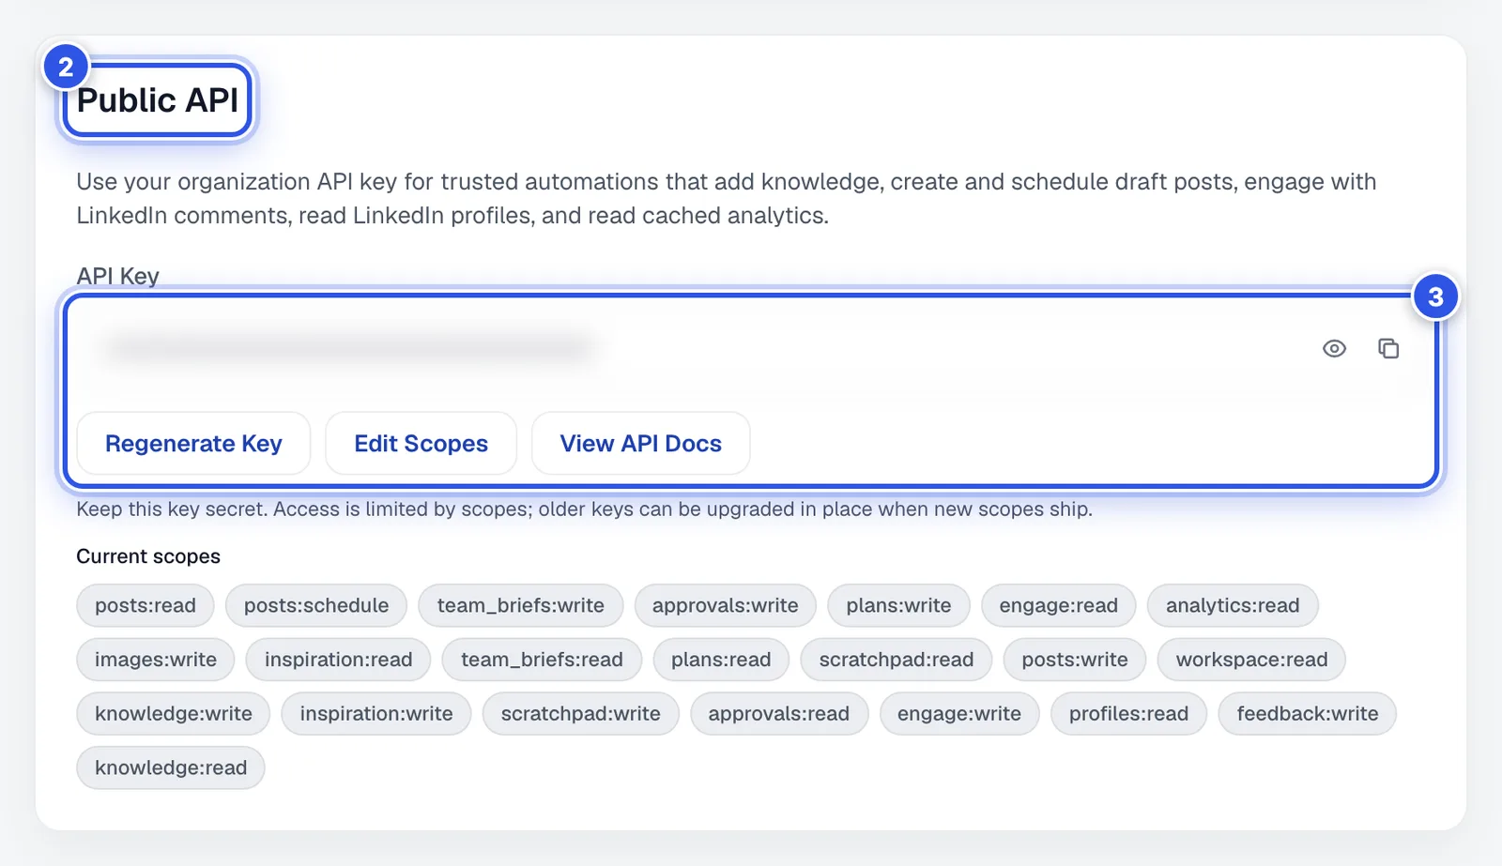Click the engage:read scope
Screen dimensions: 1502x866
pos(1058,605)
